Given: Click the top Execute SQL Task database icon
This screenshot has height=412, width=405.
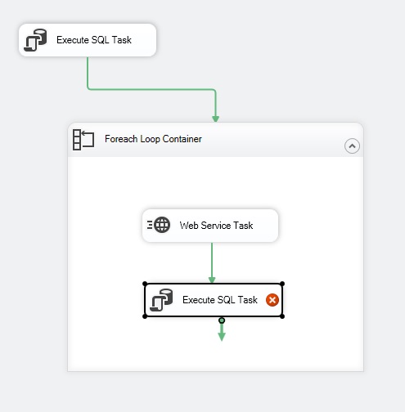Looking at the screenshot, I should pos(35,40).
